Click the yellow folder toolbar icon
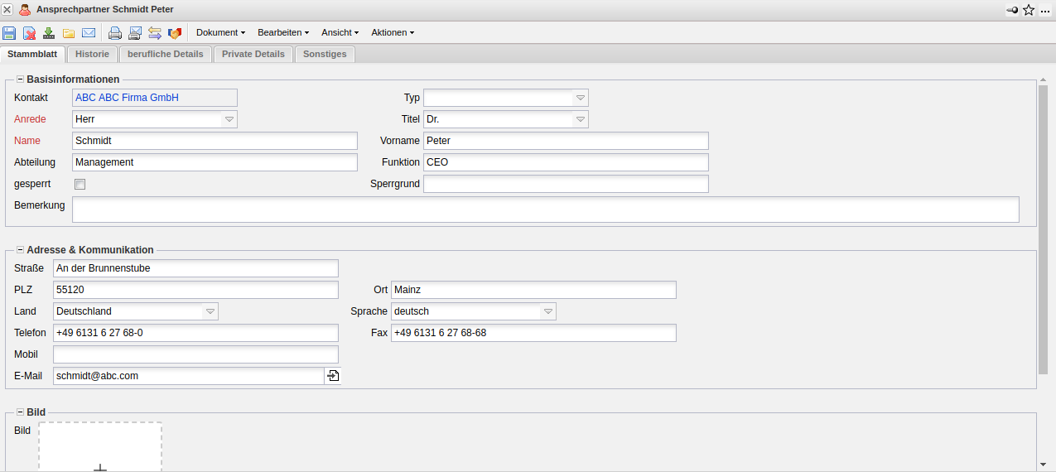The image size is (1056, 472). pyautogui.click(x=69, y=33)
